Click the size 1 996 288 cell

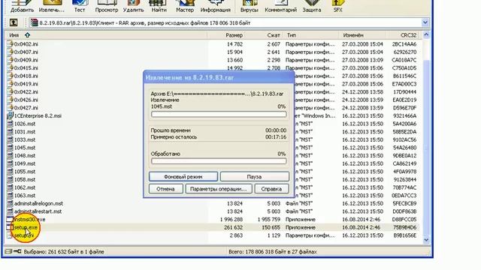click(x=231, y=219)
